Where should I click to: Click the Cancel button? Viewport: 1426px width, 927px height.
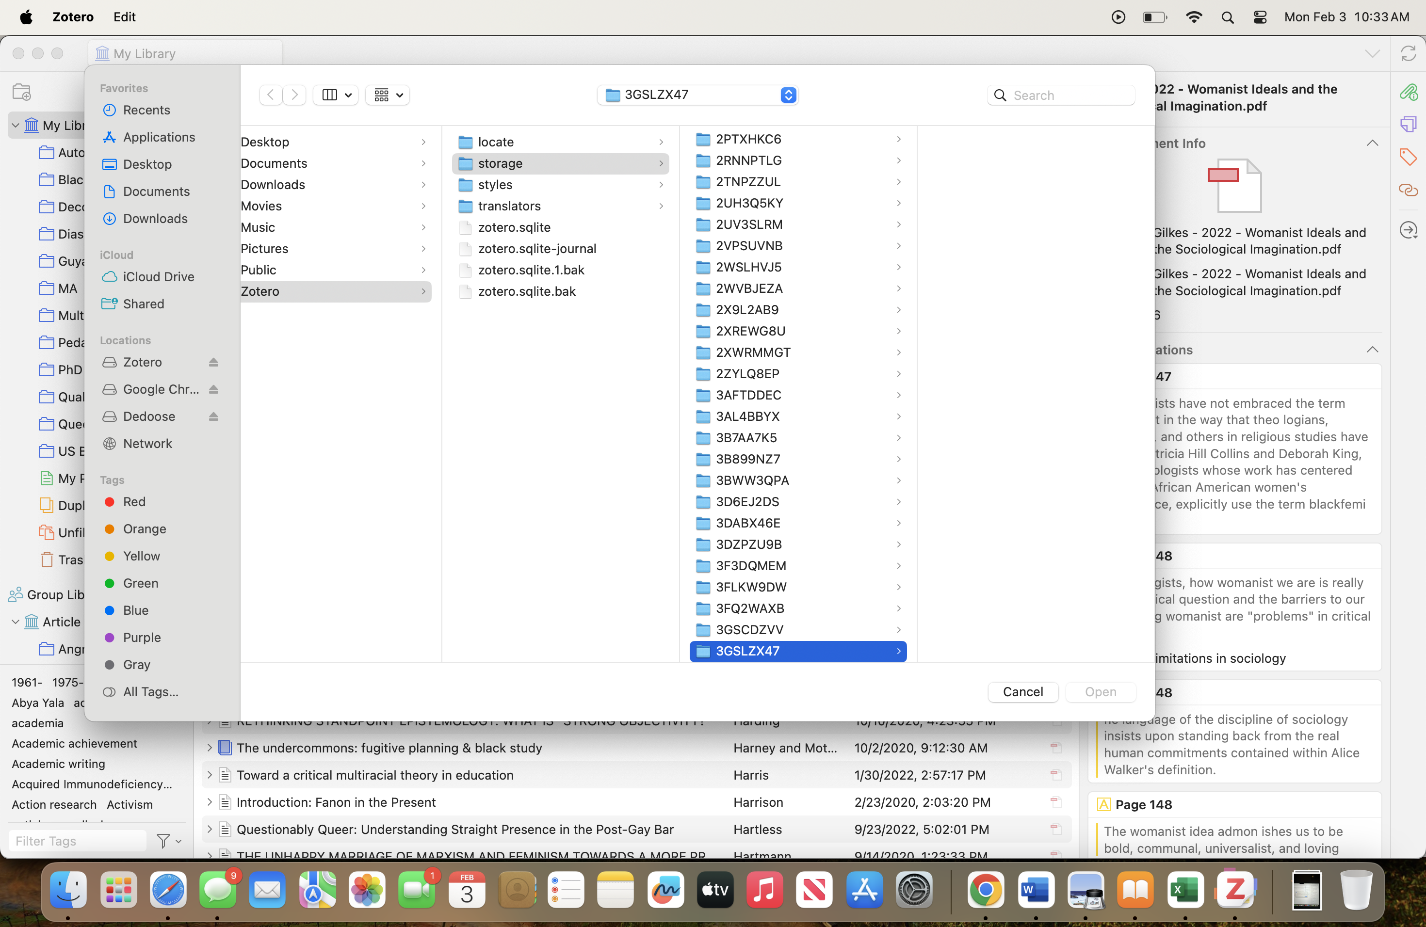coord(1022,692)
